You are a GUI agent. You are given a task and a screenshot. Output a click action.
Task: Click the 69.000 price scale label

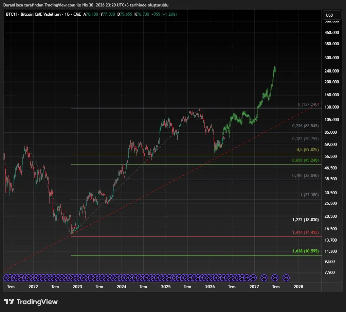331,144
